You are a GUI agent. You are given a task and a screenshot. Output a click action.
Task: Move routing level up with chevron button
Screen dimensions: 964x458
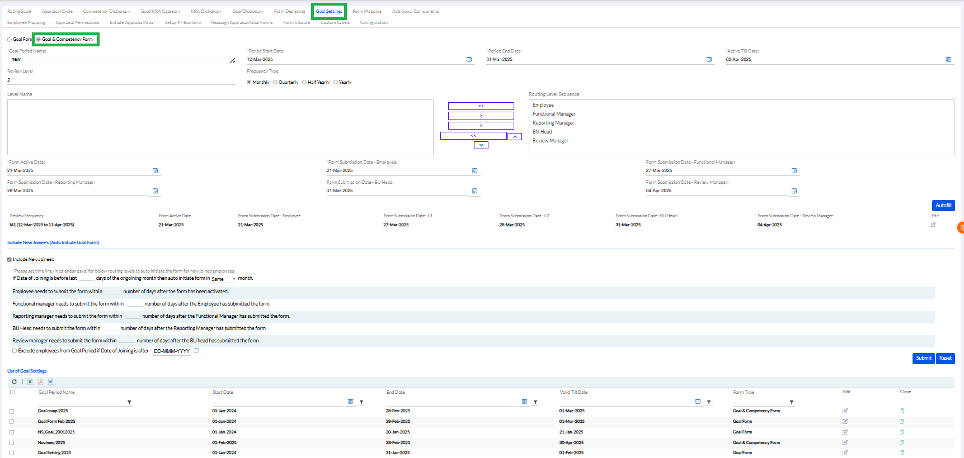click(x=515, y=136)
